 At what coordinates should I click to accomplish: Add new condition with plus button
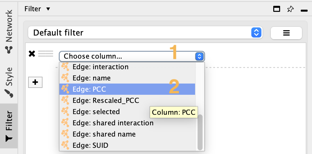35,82
